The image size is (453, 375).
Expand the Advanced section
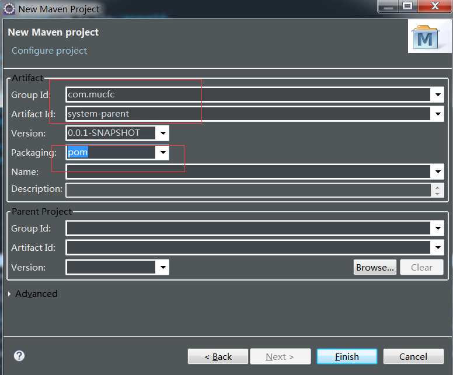coord(9,294)
